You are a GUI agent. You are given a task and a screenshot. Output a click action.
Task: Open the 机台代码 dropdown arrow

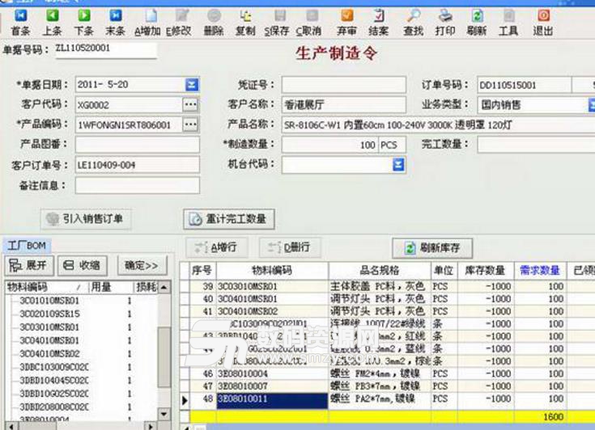[x=398, y=165]
